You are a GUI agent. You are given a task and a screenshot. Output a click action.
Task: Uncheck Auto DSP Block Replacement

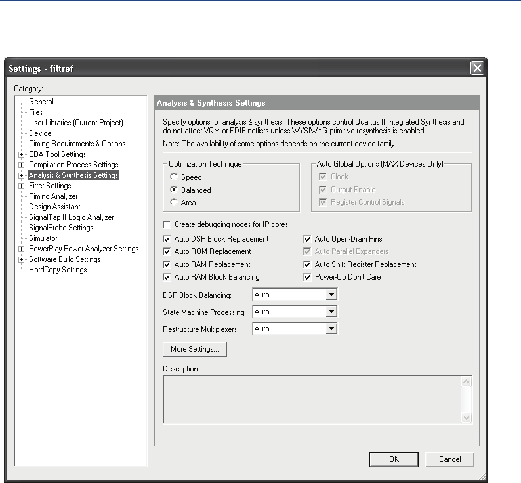click(167, 239)
